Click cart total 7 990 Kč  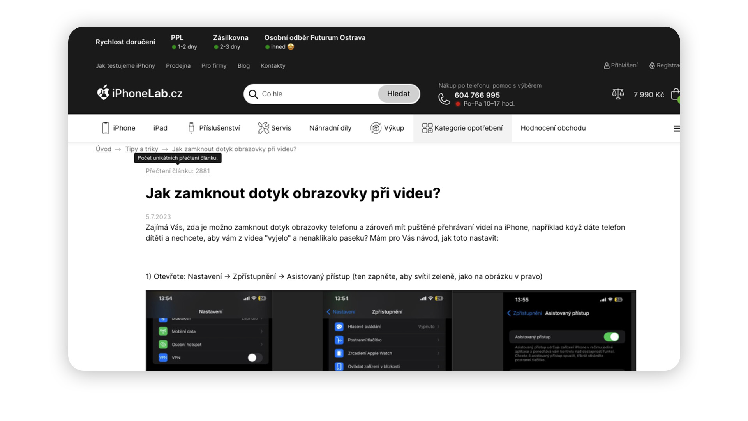point(649,95)
